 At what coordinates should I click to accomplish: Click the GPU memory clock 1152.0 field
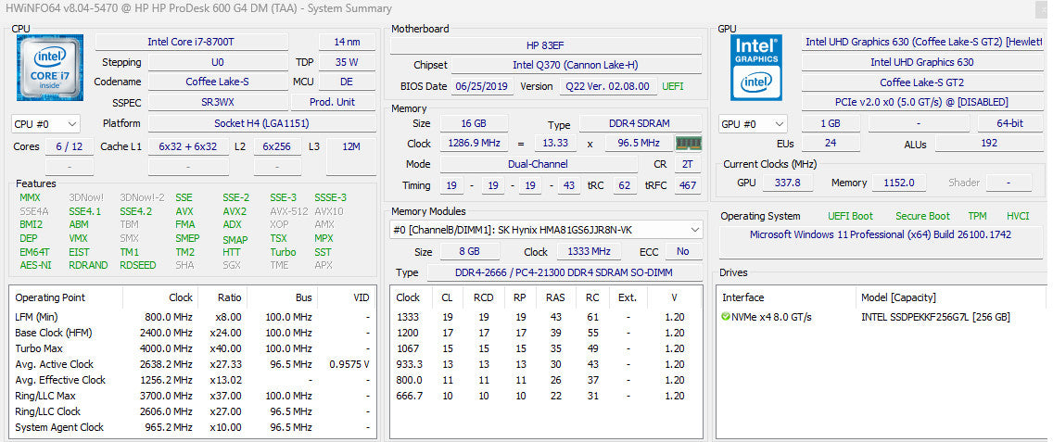point(899,182)
